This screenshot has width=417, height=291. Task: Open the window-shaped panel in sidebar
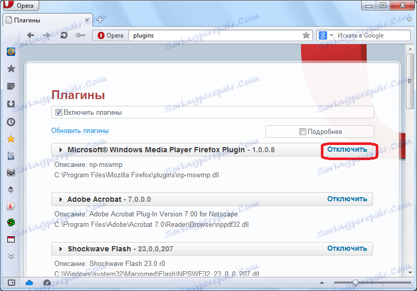[x=11, y=239]
